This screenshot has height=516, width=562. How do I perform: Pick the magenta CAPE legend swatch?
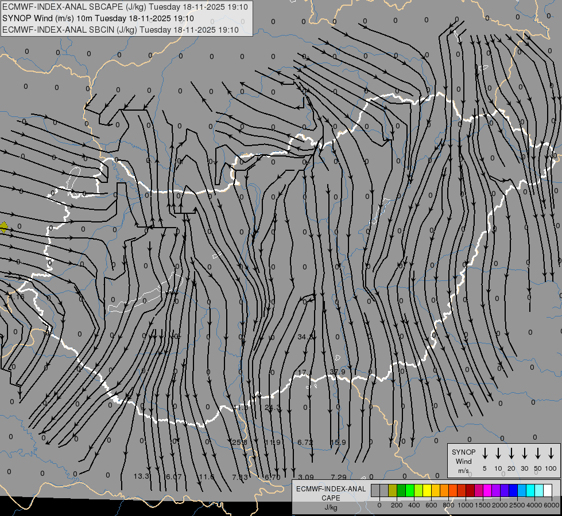point(487,490)
